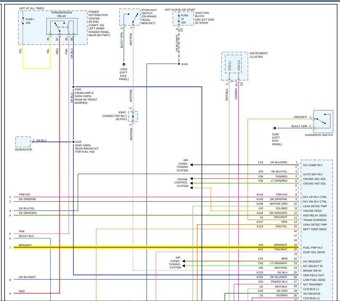Select the Power Distribution Center description text

click(99, 23)
